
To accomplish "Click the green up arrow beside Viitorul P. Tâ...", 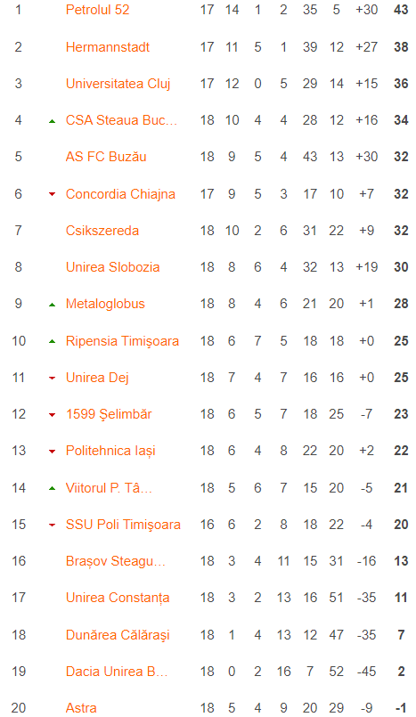I will (x=53, y=488).
